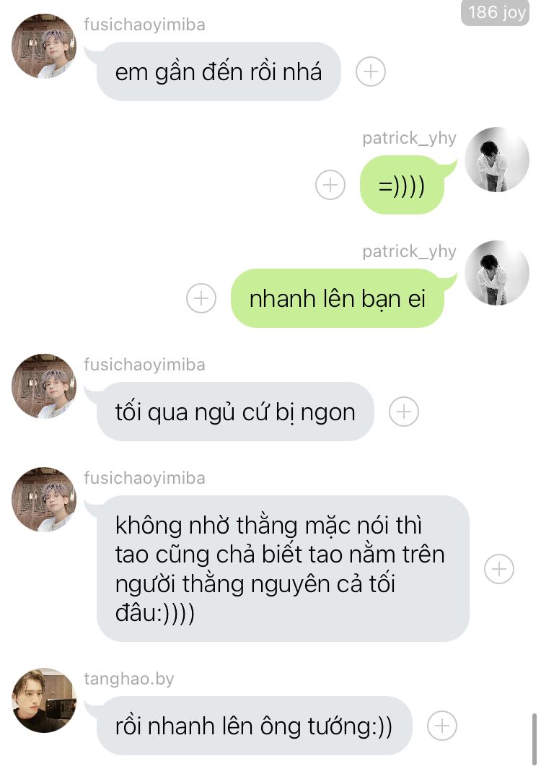
Task: Select the long "không nhờ thằng mặc nói" bubble
Action: [283, 569]
